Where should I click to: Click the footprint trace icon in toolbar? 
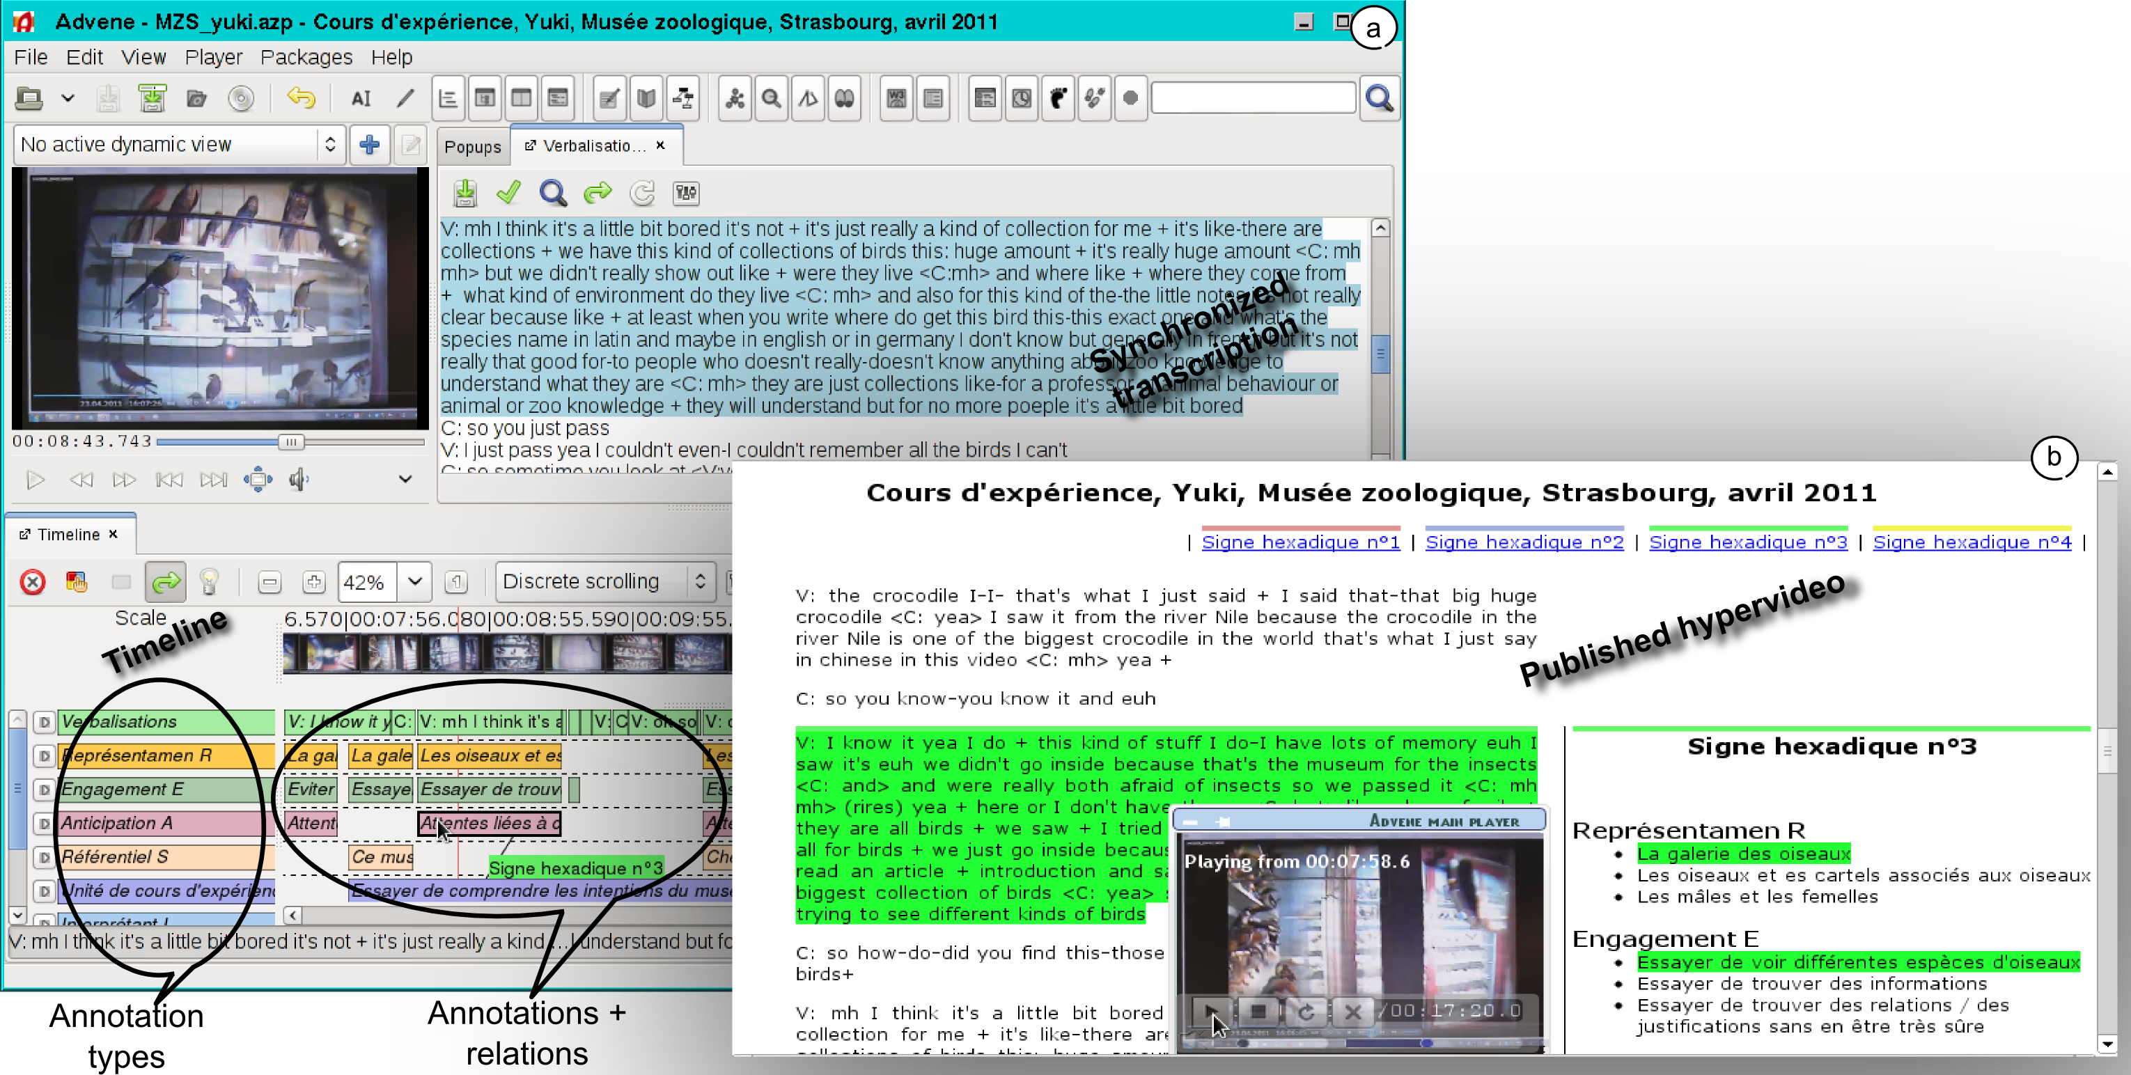tap(1057, 98)
